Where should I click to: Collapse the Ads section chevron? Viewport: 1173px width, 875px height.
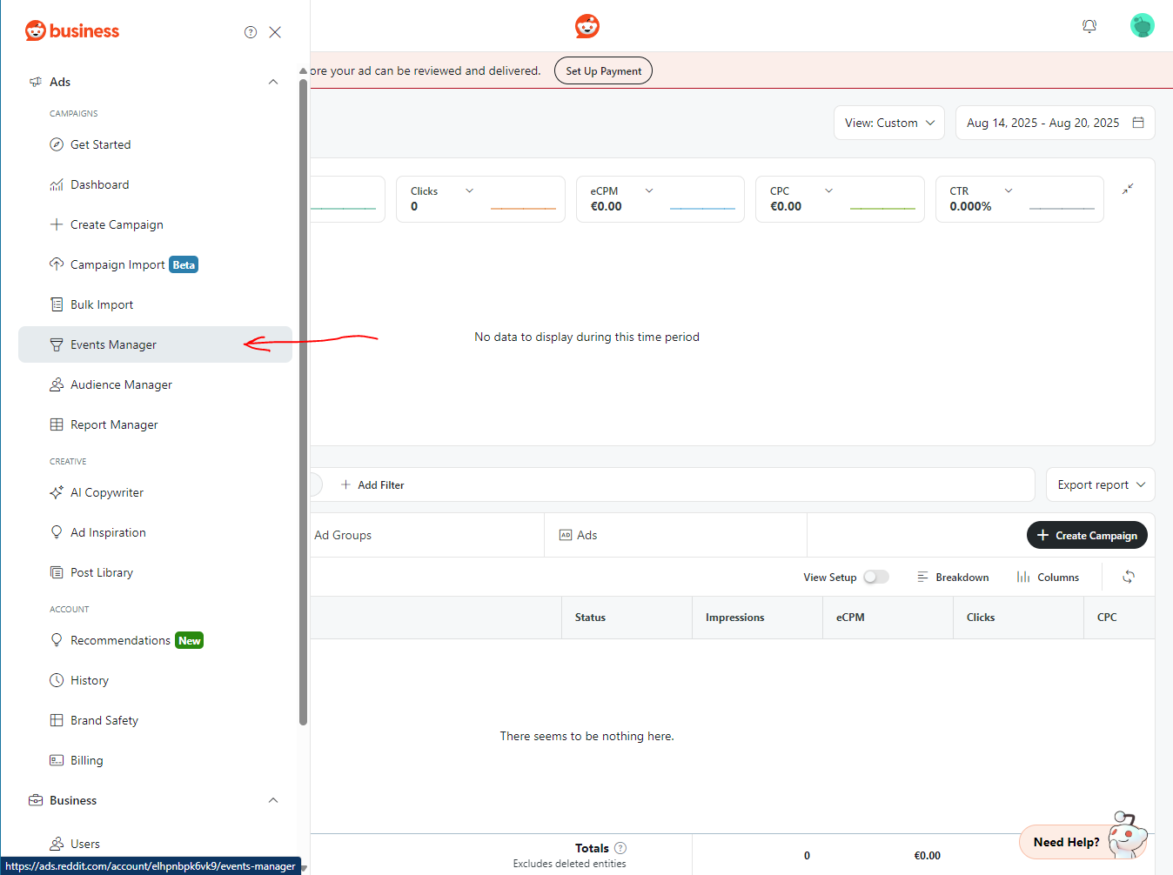pos(273,82)
